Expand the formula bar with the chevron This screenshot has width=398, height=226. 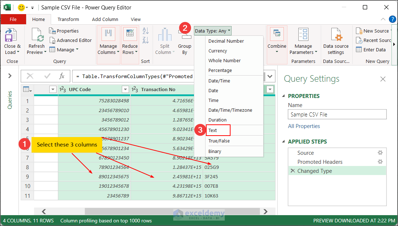(270, 76)
